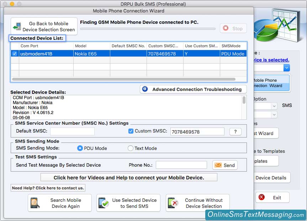
Task: Click the Default SMSC No. column header
Action: 128,46
